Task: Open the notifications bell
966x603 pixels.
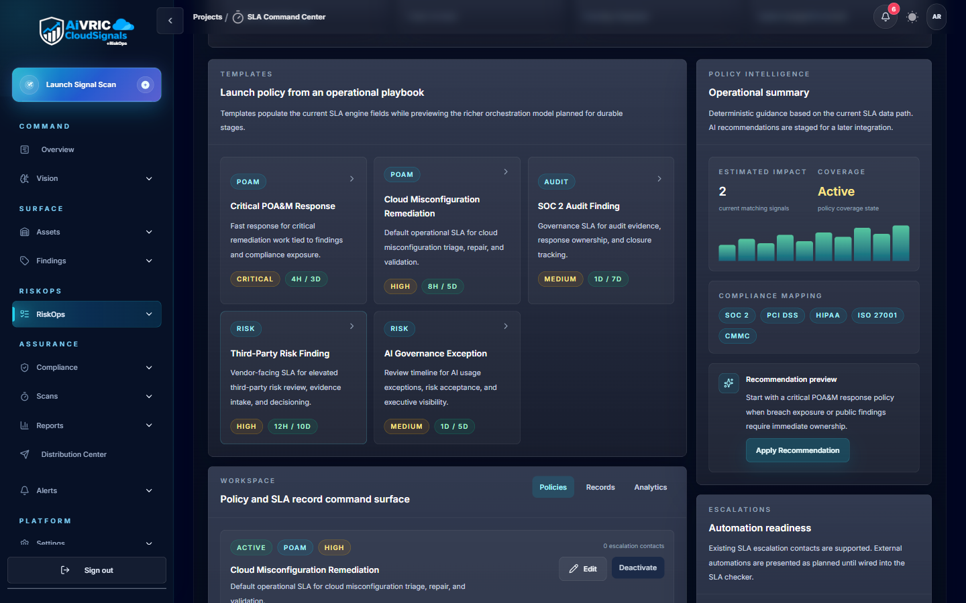Action: [885, 17]
